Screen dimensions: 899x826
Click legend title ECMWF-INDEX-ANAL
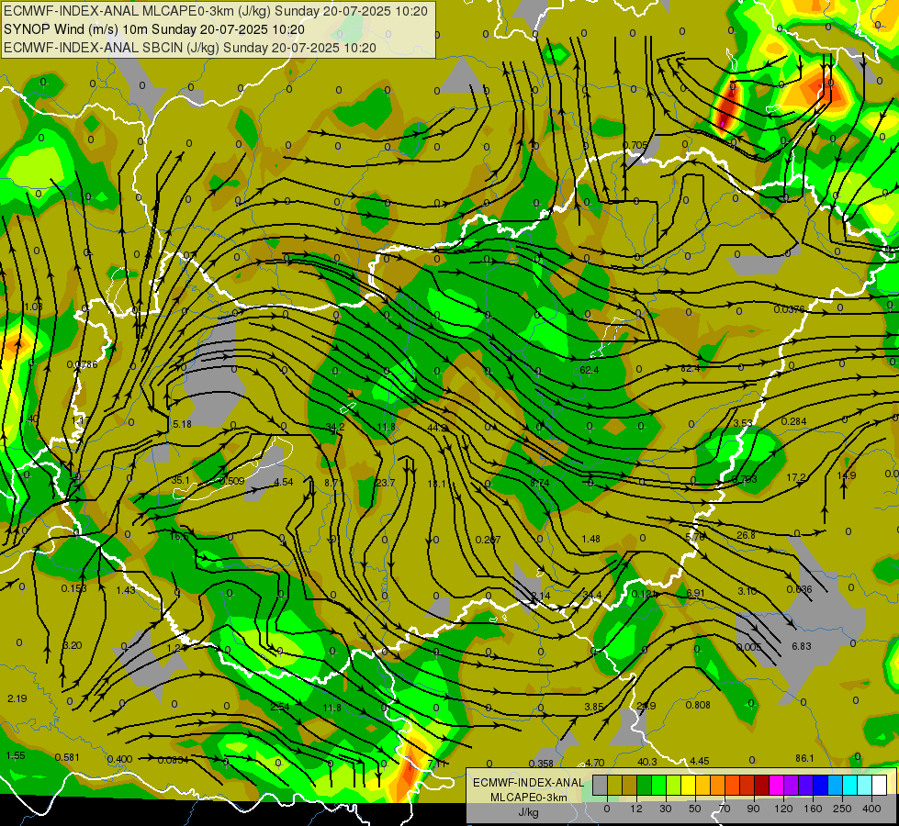click(528, 783)
